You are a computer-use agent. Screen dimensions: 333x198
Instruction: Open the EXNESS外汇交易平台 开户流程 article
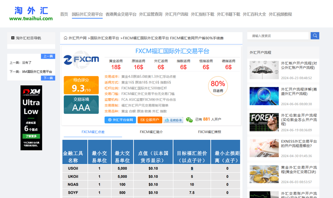(299, 144)
